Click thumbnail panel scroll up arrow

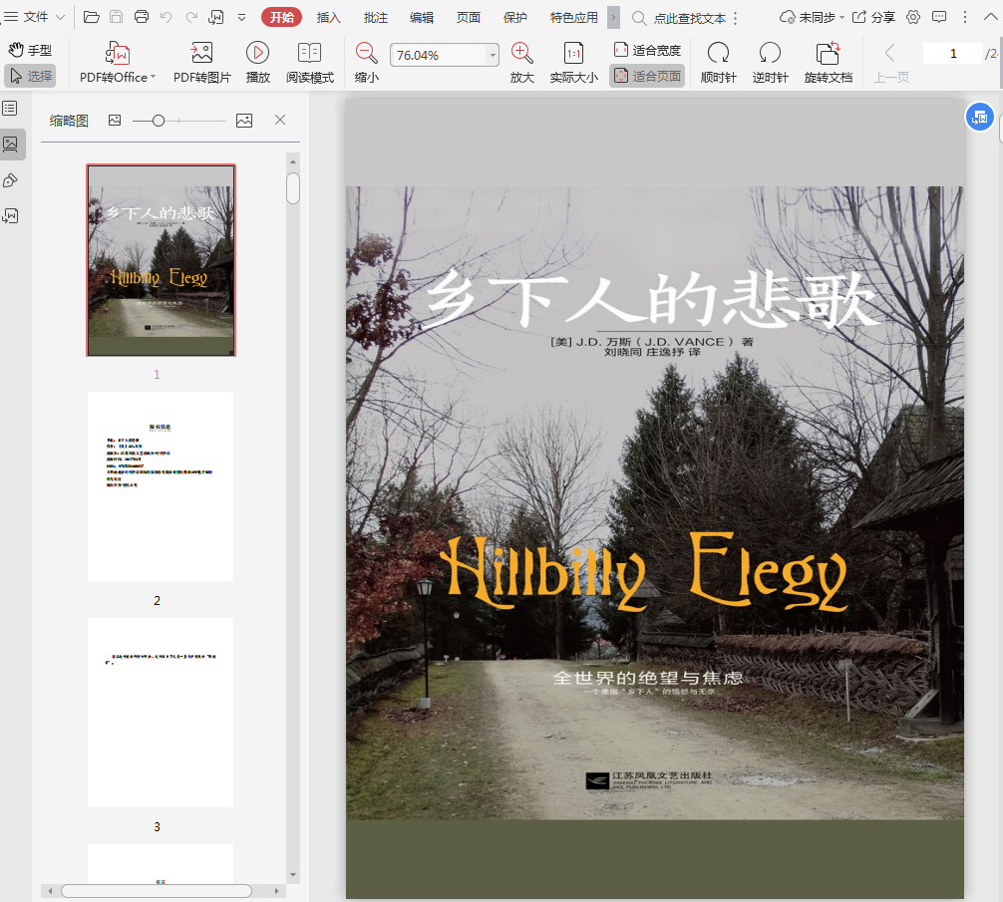click(x=293, y=161)
